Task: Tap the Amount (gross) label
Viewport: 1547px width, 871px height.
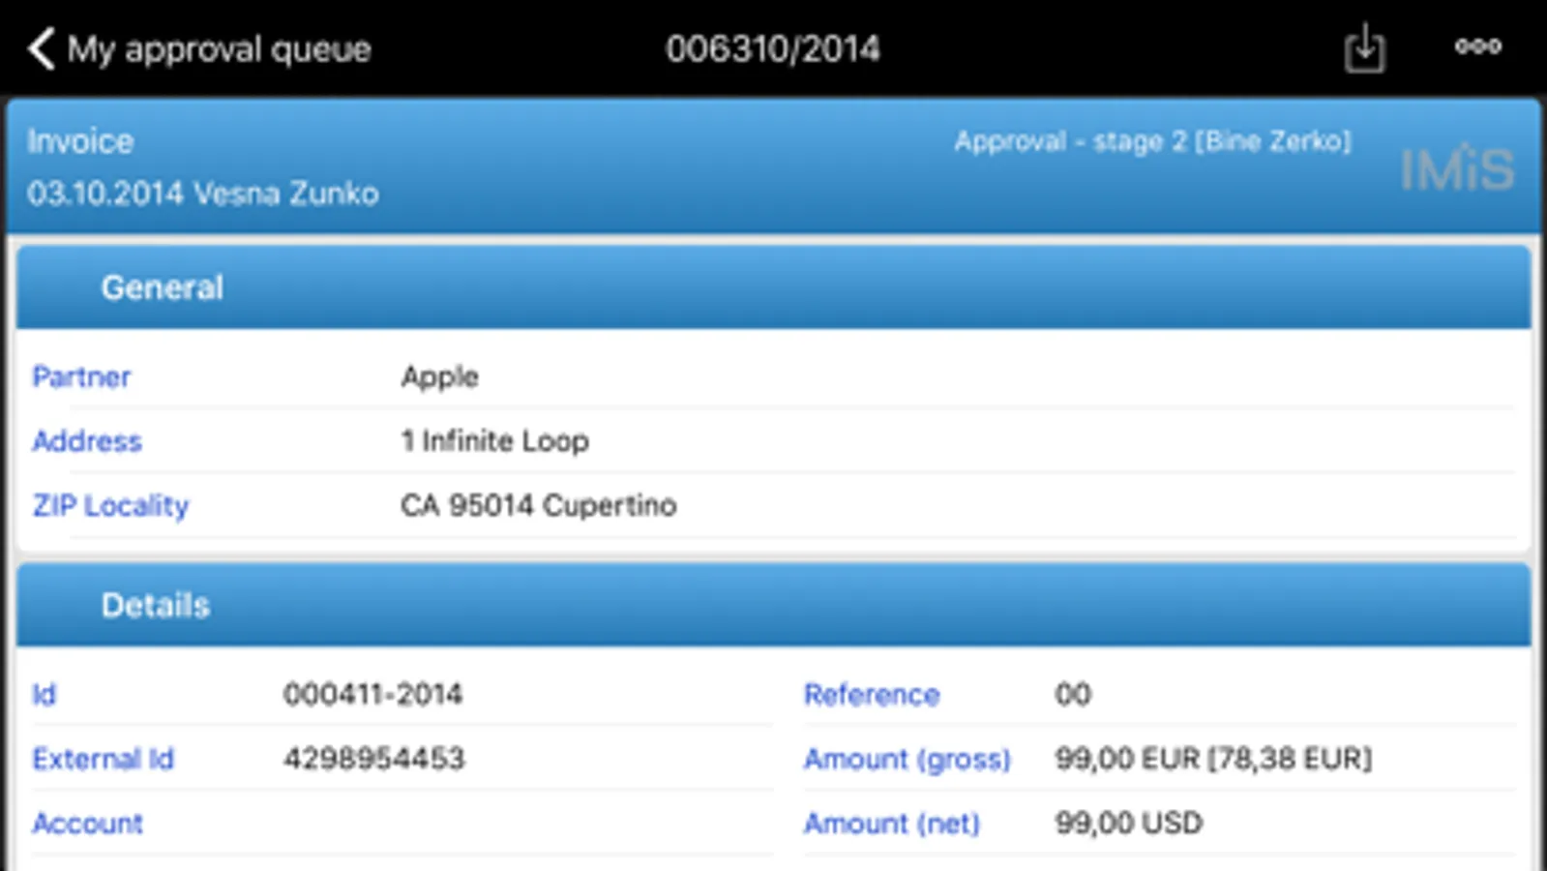Action: point(907,760)
